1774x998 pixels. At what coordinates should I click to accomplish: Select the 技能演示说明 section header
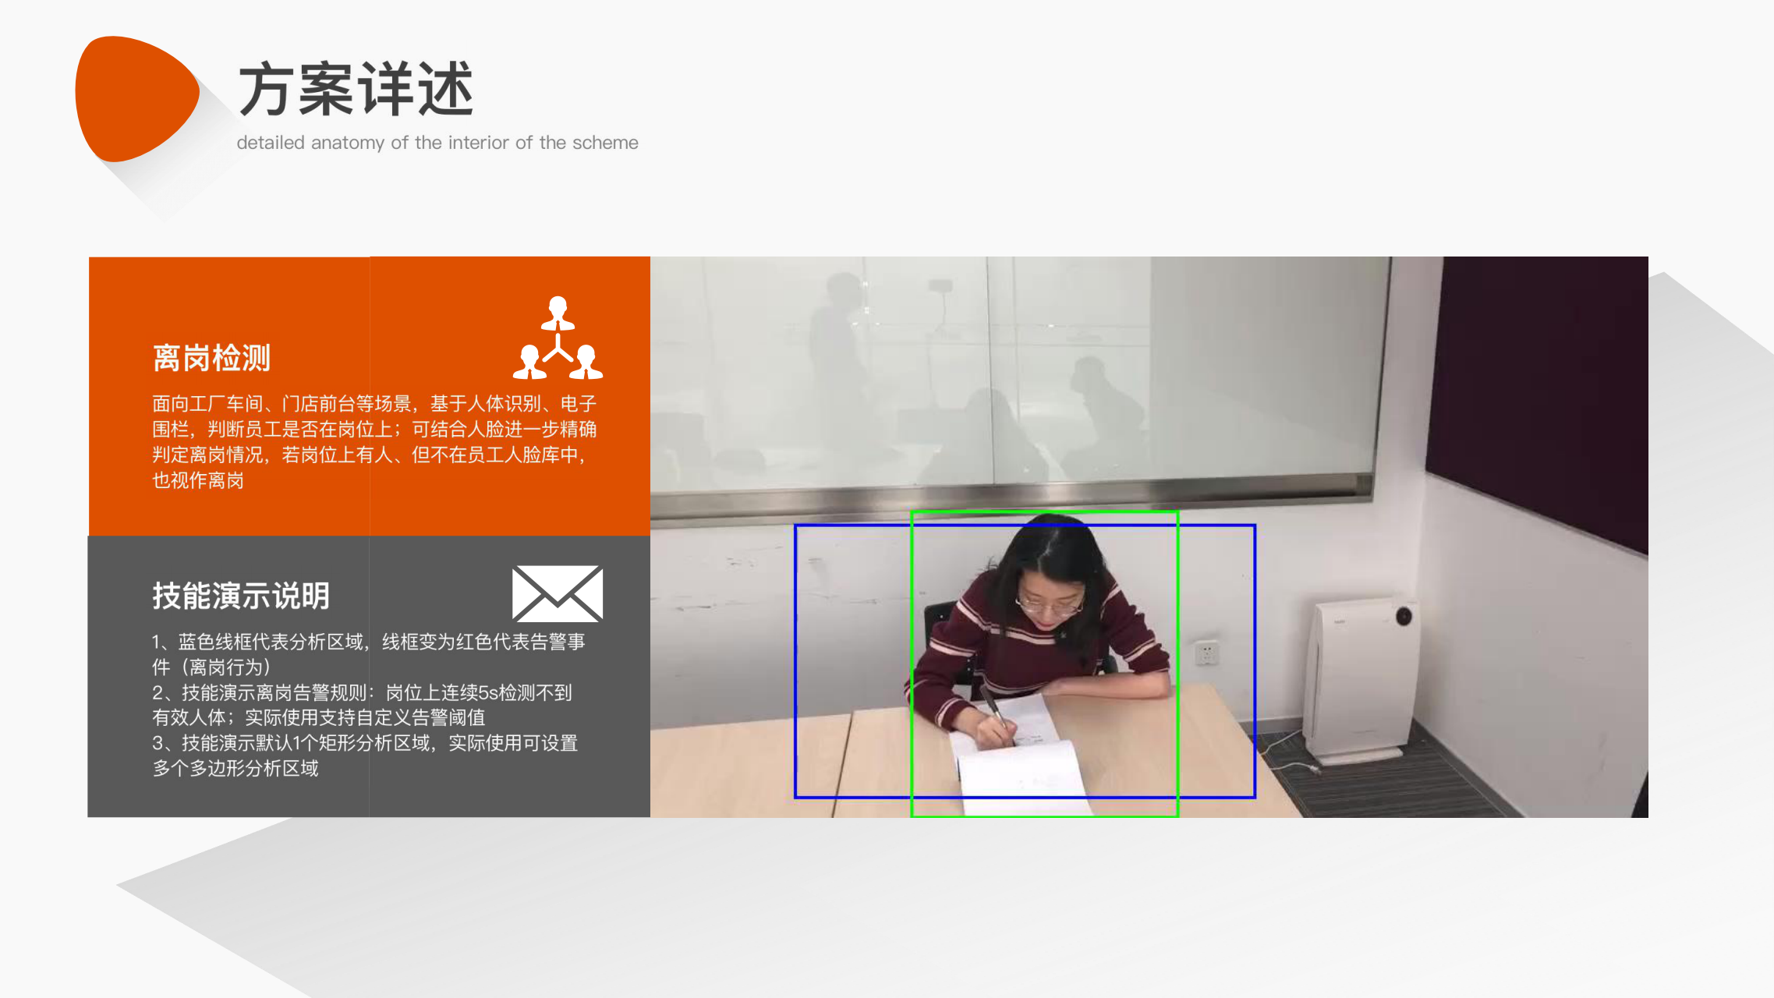(x=241, y=596)
